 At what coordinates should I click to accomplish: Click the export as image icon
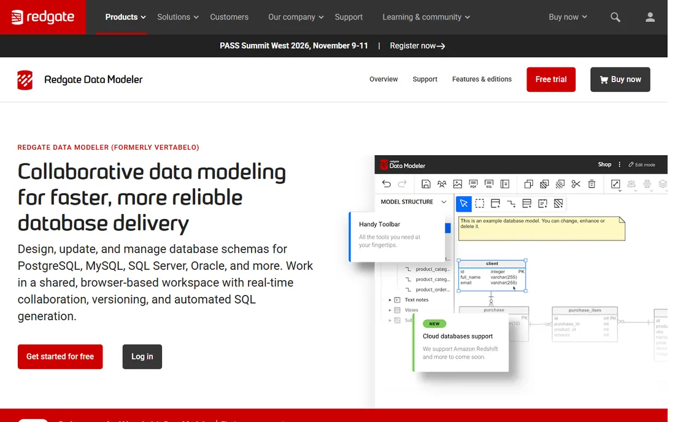tap(458, 184)
